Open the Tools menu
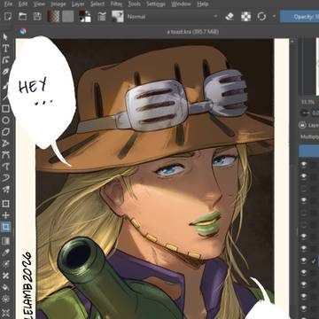This screenshot has width=319, height=319. 134,4
